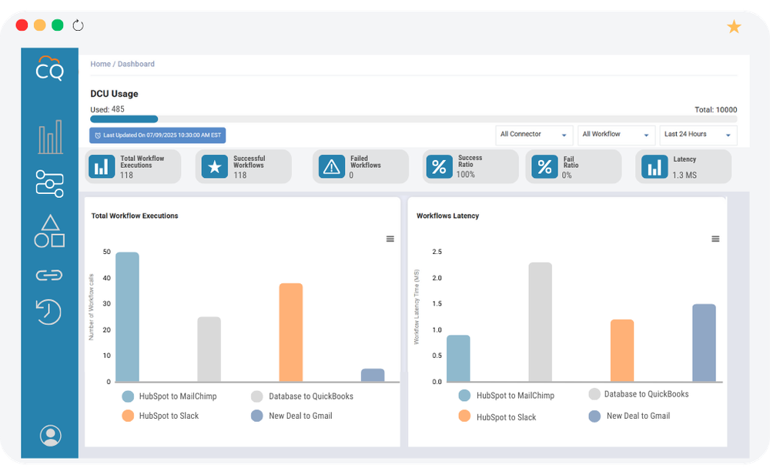Select the link chain icon in the sidebar
Image resolution: width=770 pixels, height=475 pixels.
point(49,274)
